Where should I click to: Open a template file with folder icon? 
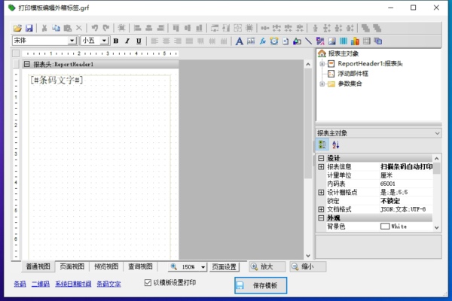[x=17, y=29]
